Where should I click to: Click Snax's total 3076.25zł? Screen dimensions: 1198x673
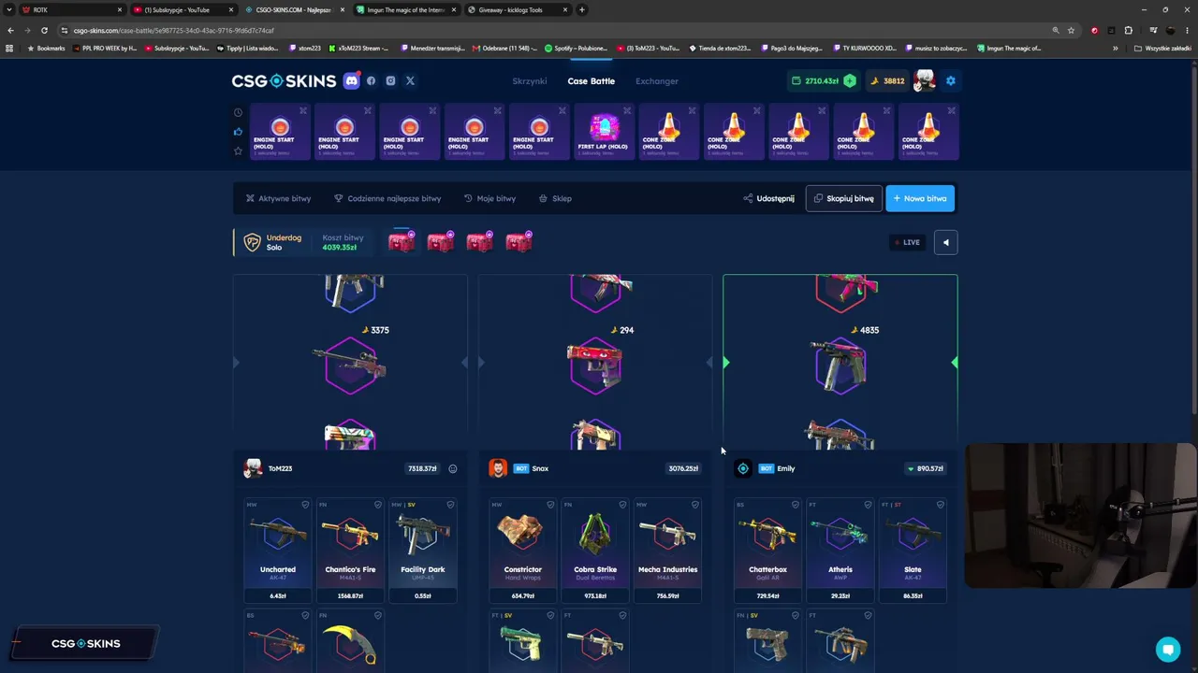683,468
